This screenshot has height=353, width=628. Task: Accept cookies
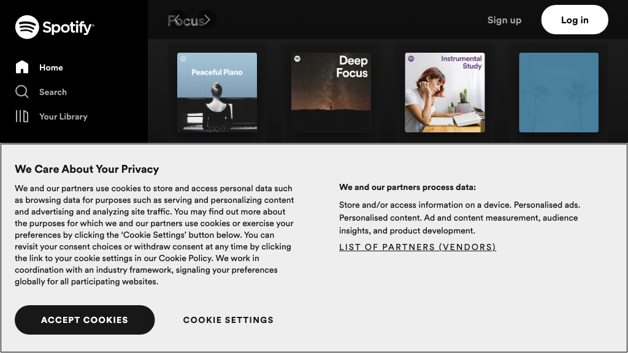(85, 319)
